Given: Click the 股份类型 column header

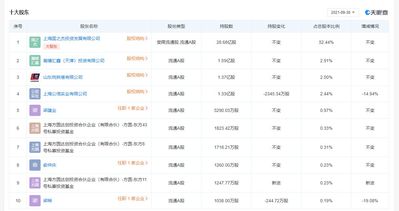Looking at the screenshot, I should 177,27.
